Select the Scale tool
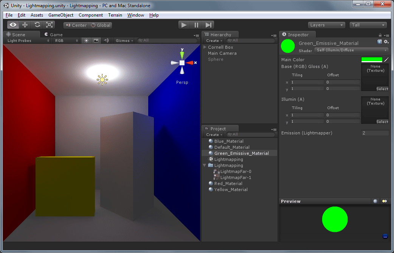 49,25
